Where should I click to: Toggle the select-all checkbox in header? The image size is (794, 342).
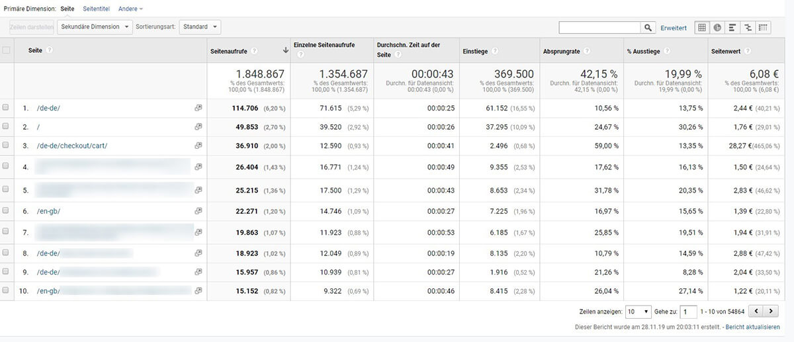pos(7,50)
